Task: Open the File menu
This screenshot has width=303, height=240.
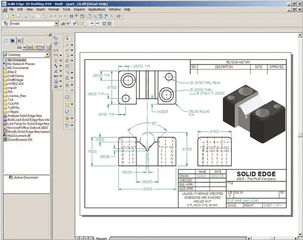Action: point(11,9)
